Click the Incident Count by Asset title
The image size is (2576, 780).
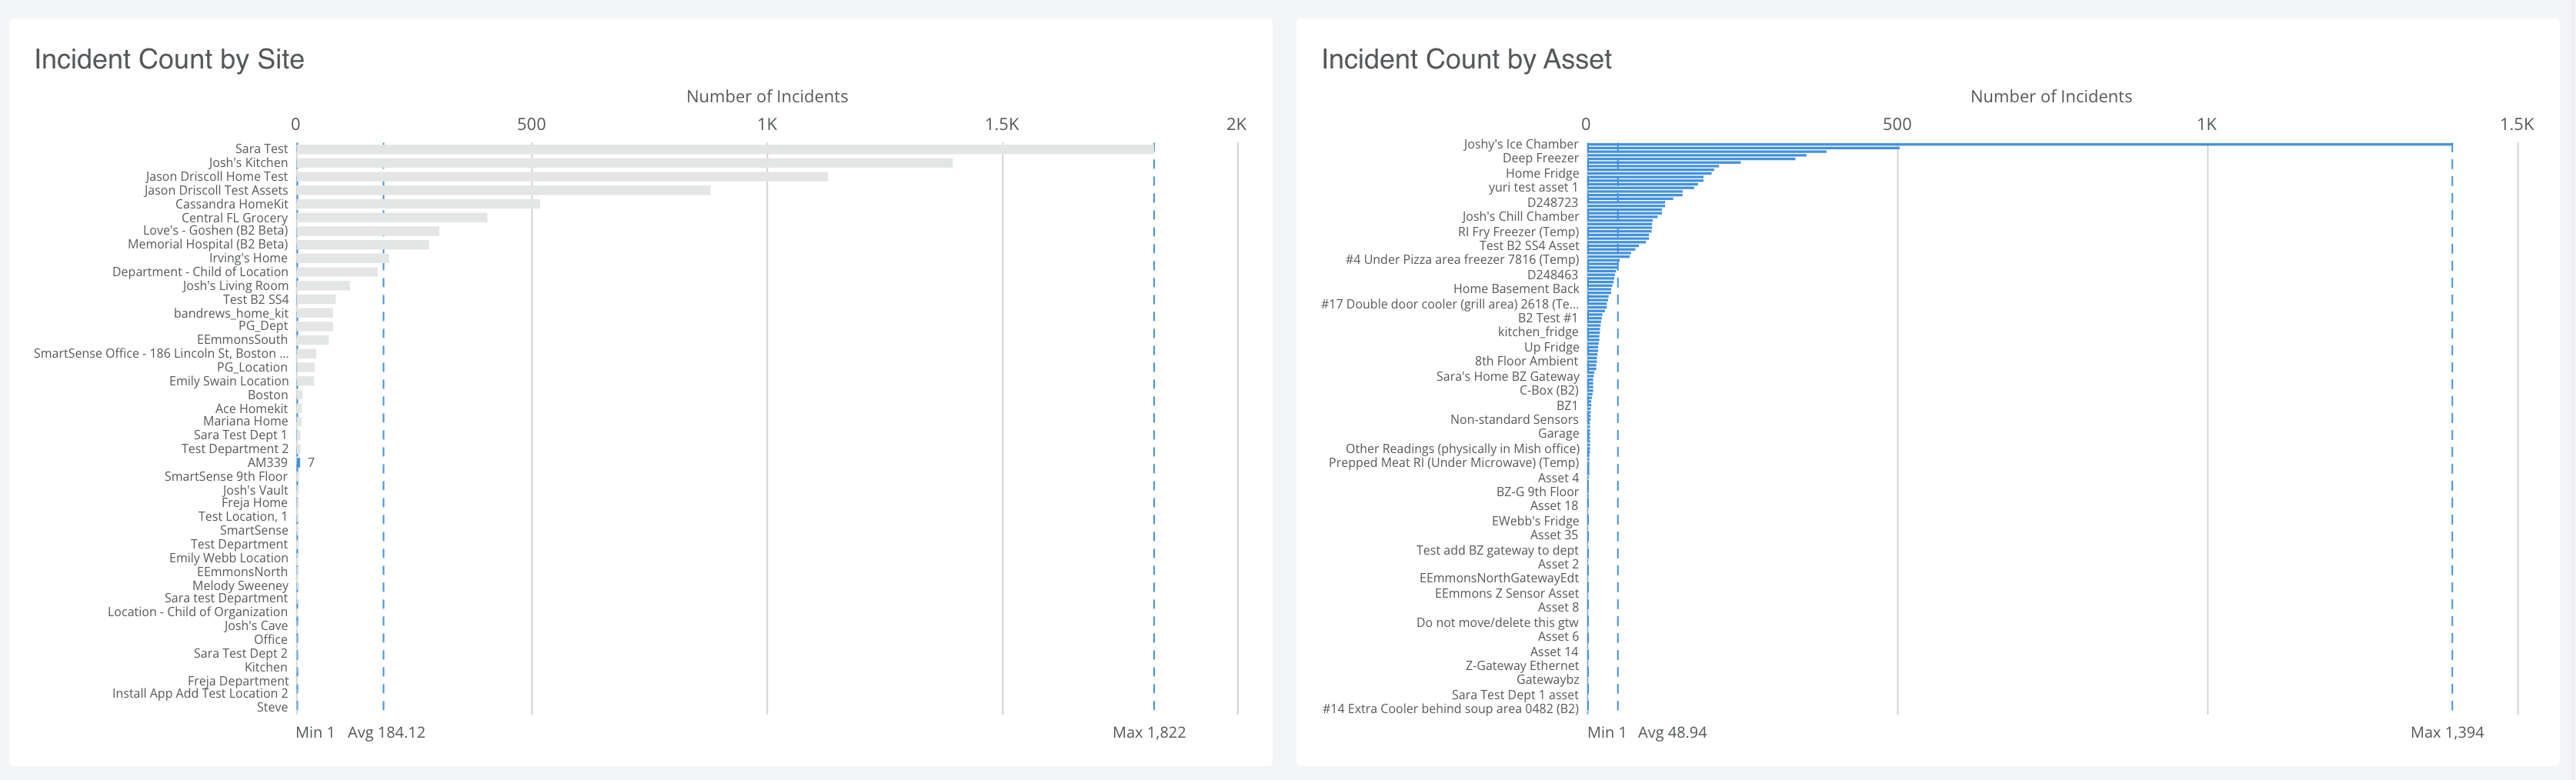point(1466,59)
